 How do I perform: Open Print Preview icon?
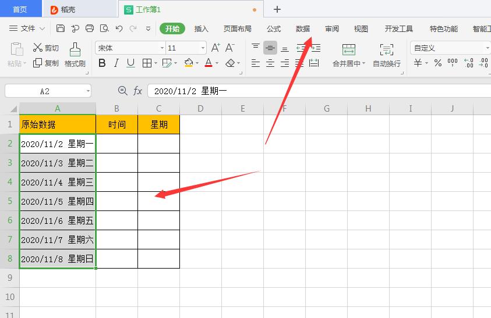(104, 28)
